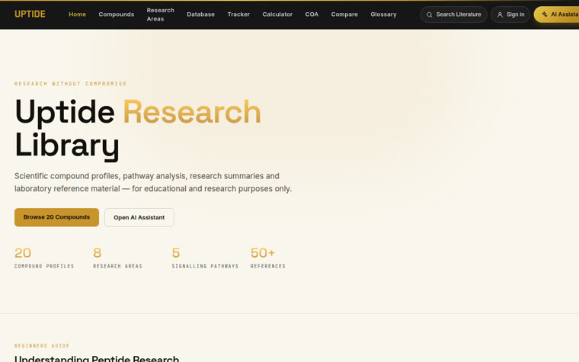Screen dimensions: 579x362
Task: Click the 'Uptide Research Library' headline
Action: 138,129
